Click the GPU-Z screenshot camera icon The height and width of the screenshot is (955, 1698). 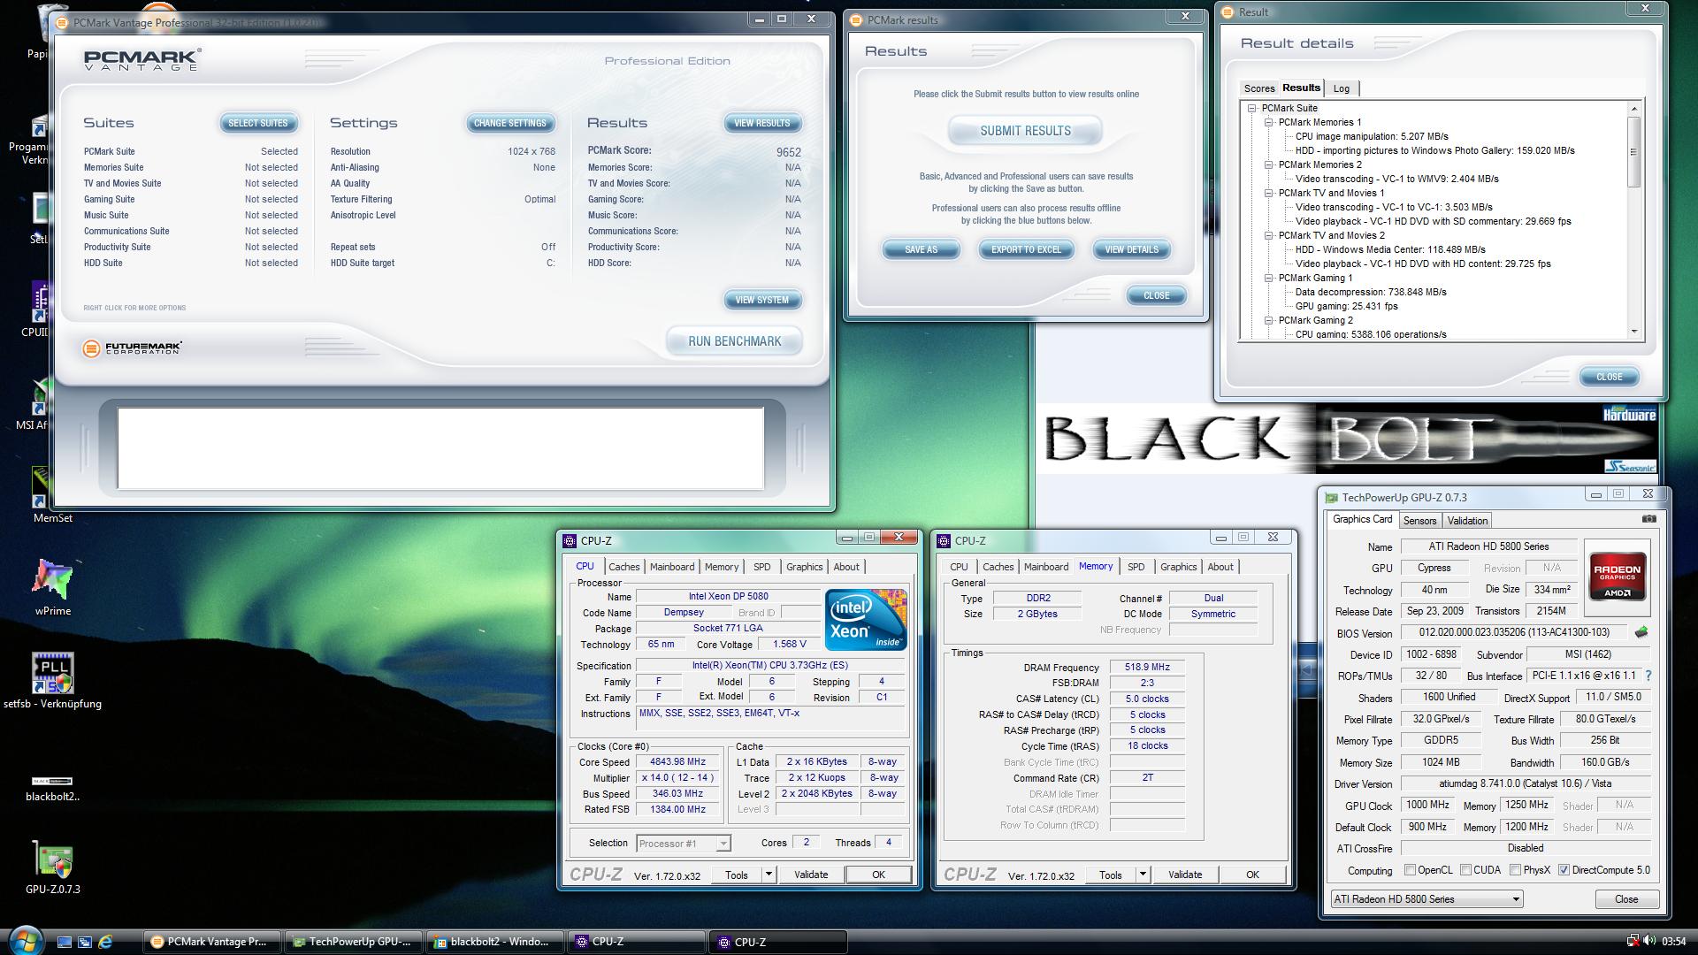1649,519
